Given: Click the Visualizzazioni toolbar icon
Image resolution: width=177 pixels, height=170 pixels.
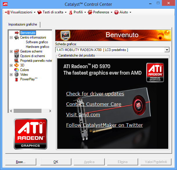Looking at the screenshot, I should click(7, 12).
